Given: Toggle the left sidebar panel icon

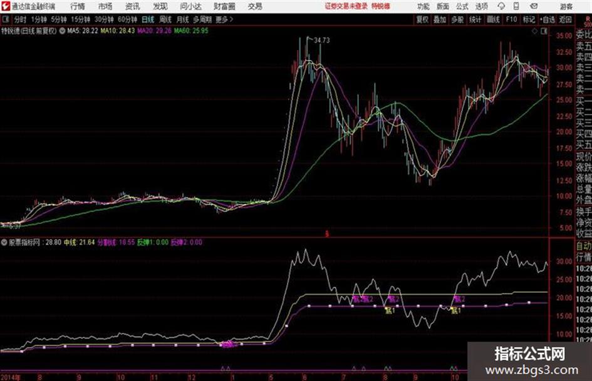Looking at the screenshot, I should coord(5,19).
